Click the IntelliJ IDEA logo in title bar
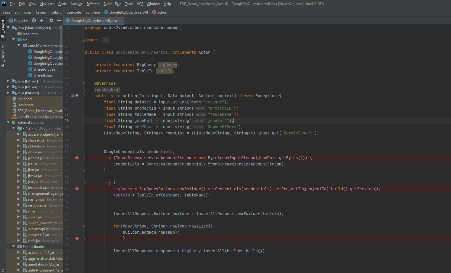451x273 pixels. point(4,4)
